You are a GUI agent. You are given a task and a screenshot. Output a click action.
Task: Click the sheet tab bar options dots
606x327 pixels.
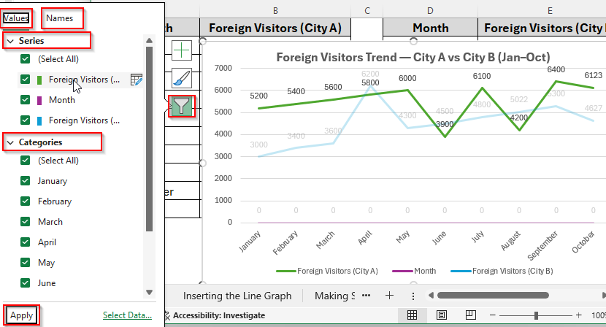tap(413, 296)
